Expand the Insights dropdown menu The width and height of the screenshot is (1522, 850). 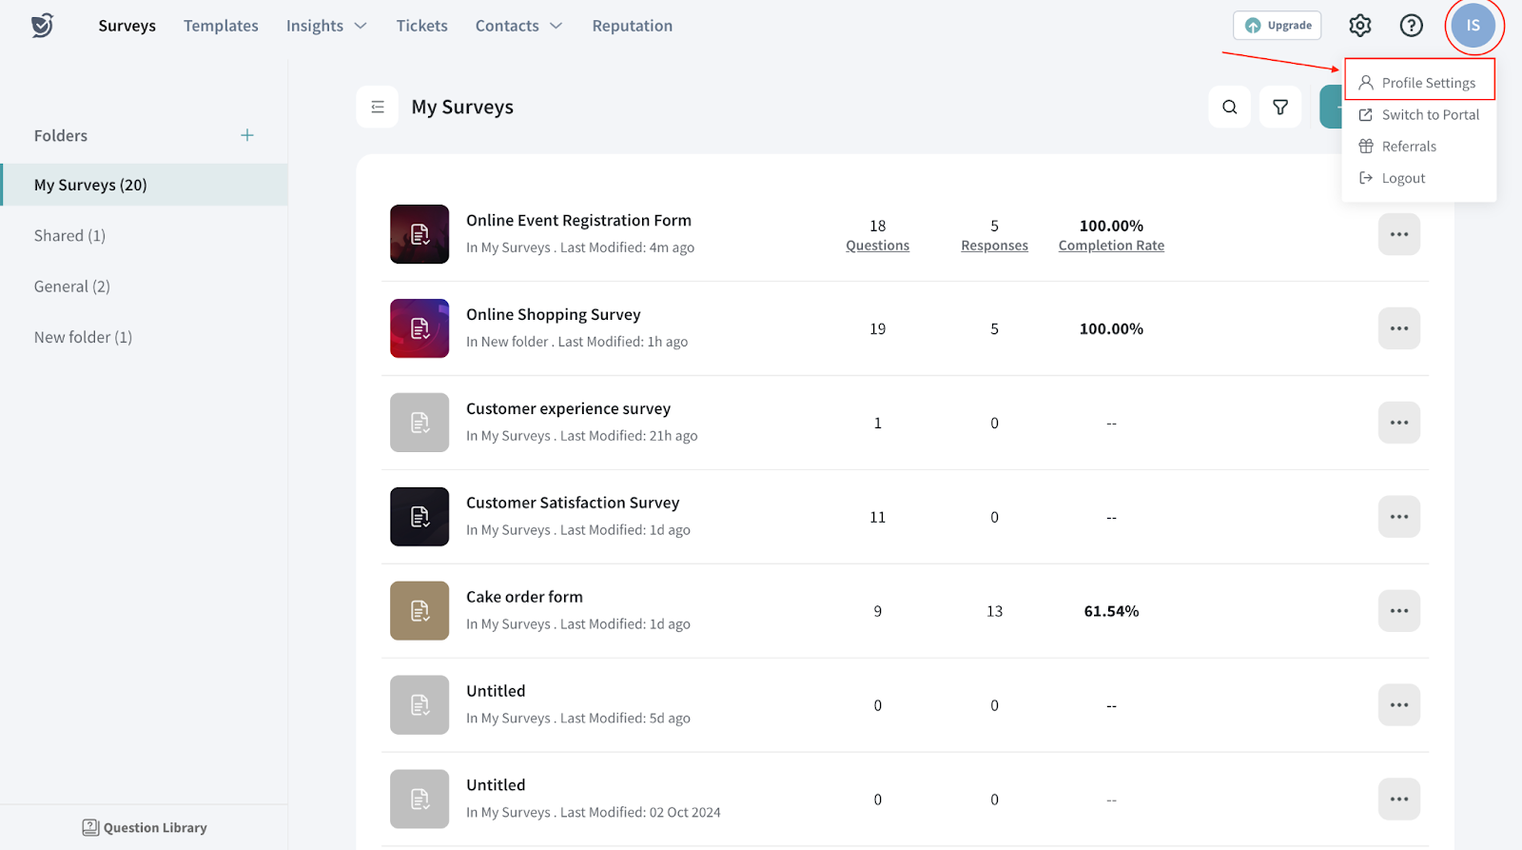[326, 26]
